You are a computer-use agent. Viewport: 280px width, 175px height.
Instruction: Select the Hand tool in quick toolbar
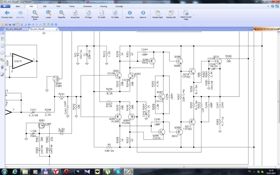[18, 24]
